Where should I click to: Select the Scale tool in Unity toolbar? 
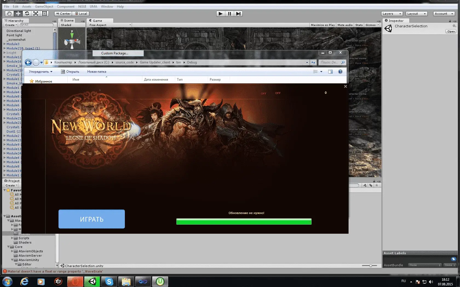pos(36,13)
